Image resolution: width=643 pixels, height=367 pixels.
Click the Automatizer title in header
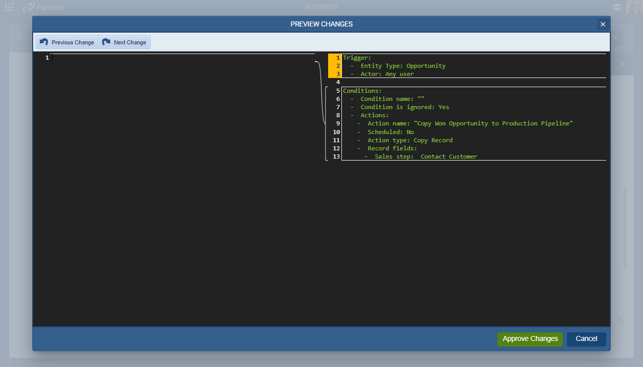[321, 7]
